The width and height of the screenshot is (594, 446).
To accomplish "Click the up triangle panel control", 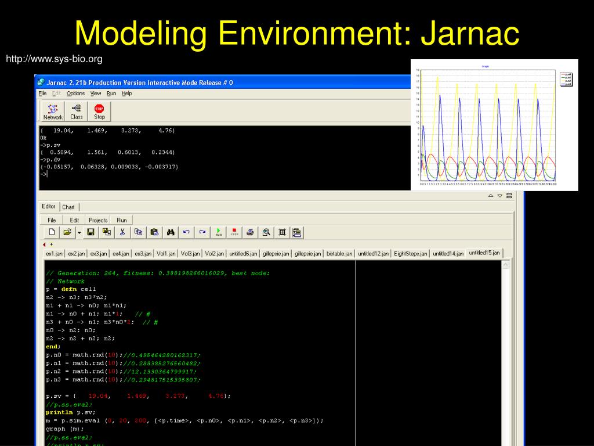I will [491, 196].
